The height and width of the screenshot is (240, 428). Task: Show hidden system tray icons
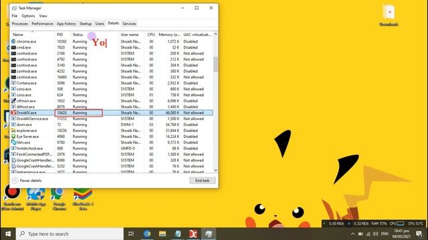(x=352, y=234)
